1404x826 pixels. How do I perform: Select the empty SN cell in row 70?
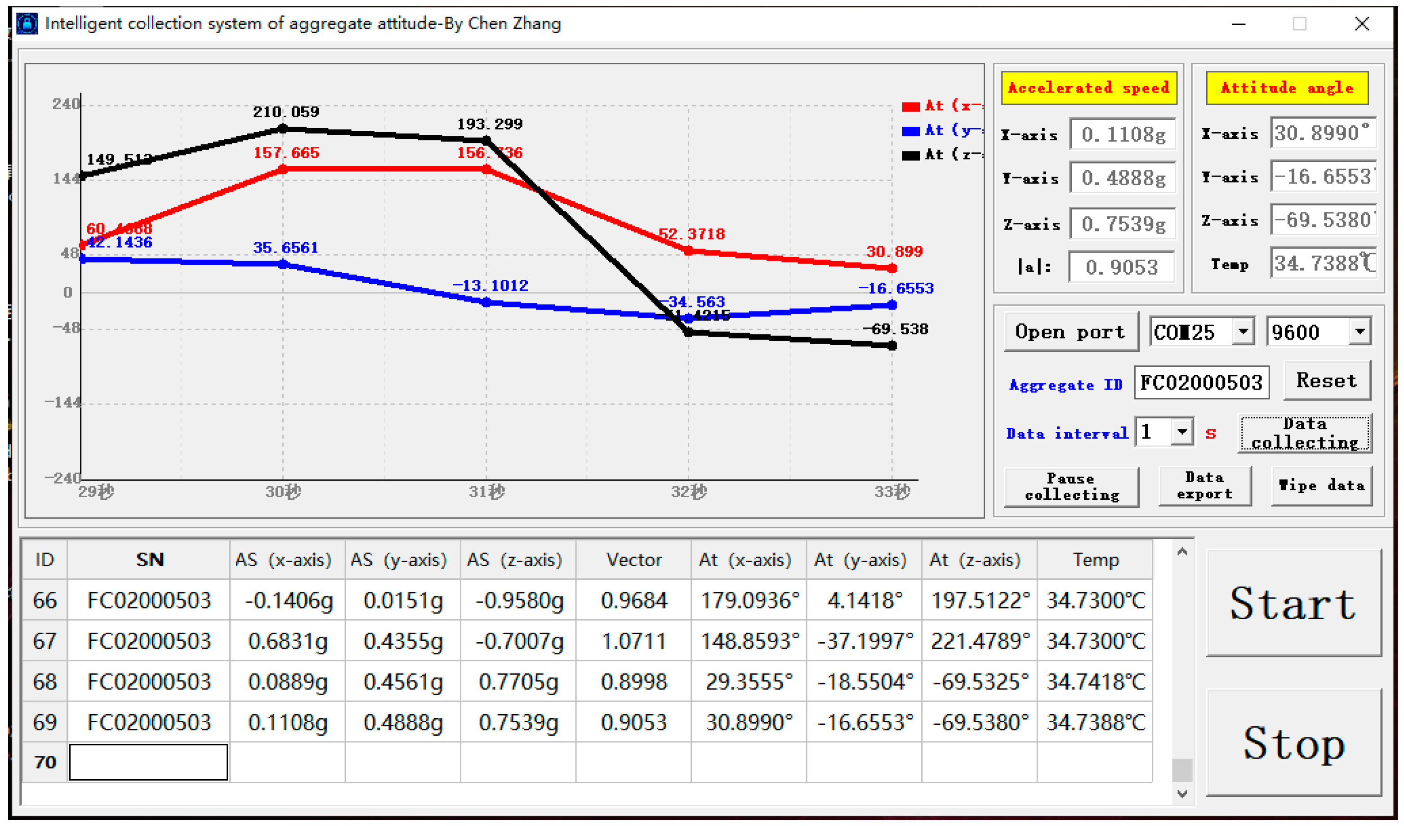(148, 762)
